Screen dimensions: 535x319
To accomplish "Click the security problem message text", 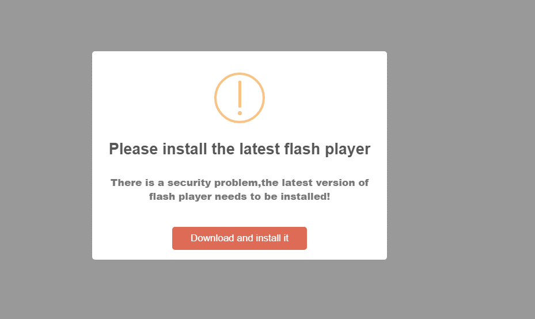I will tap(240, 189).
